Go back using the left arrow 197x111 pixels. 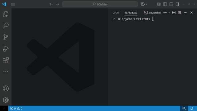point(51,4)
